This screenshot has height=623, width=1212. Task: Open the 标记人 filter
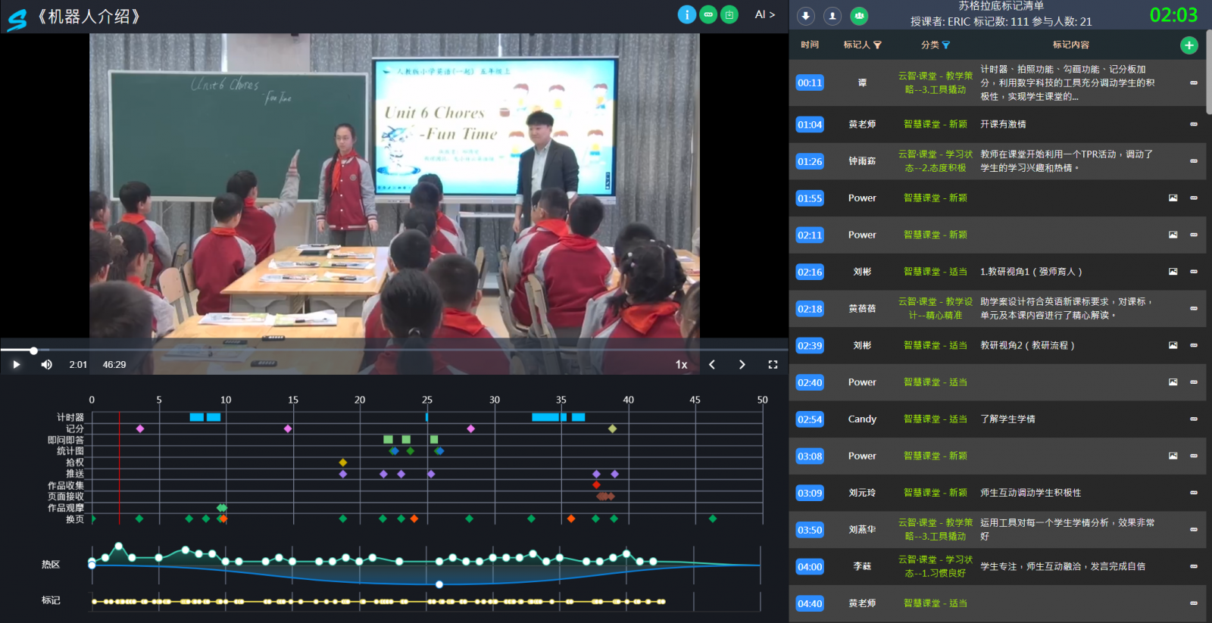point(877,45)
